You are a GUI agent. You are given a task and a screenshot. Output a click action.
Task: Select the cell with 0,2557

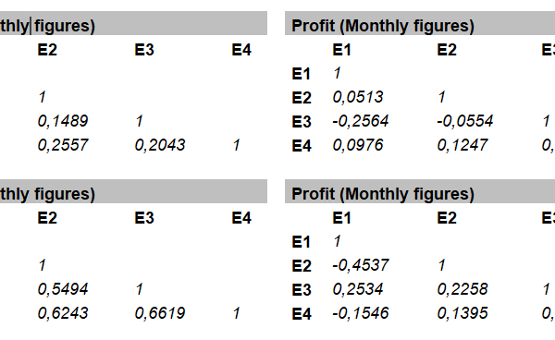tap(63, 145)
